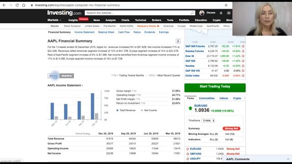Open the Markets dropdown menu

pyautogui.click(x=54, y=20)
